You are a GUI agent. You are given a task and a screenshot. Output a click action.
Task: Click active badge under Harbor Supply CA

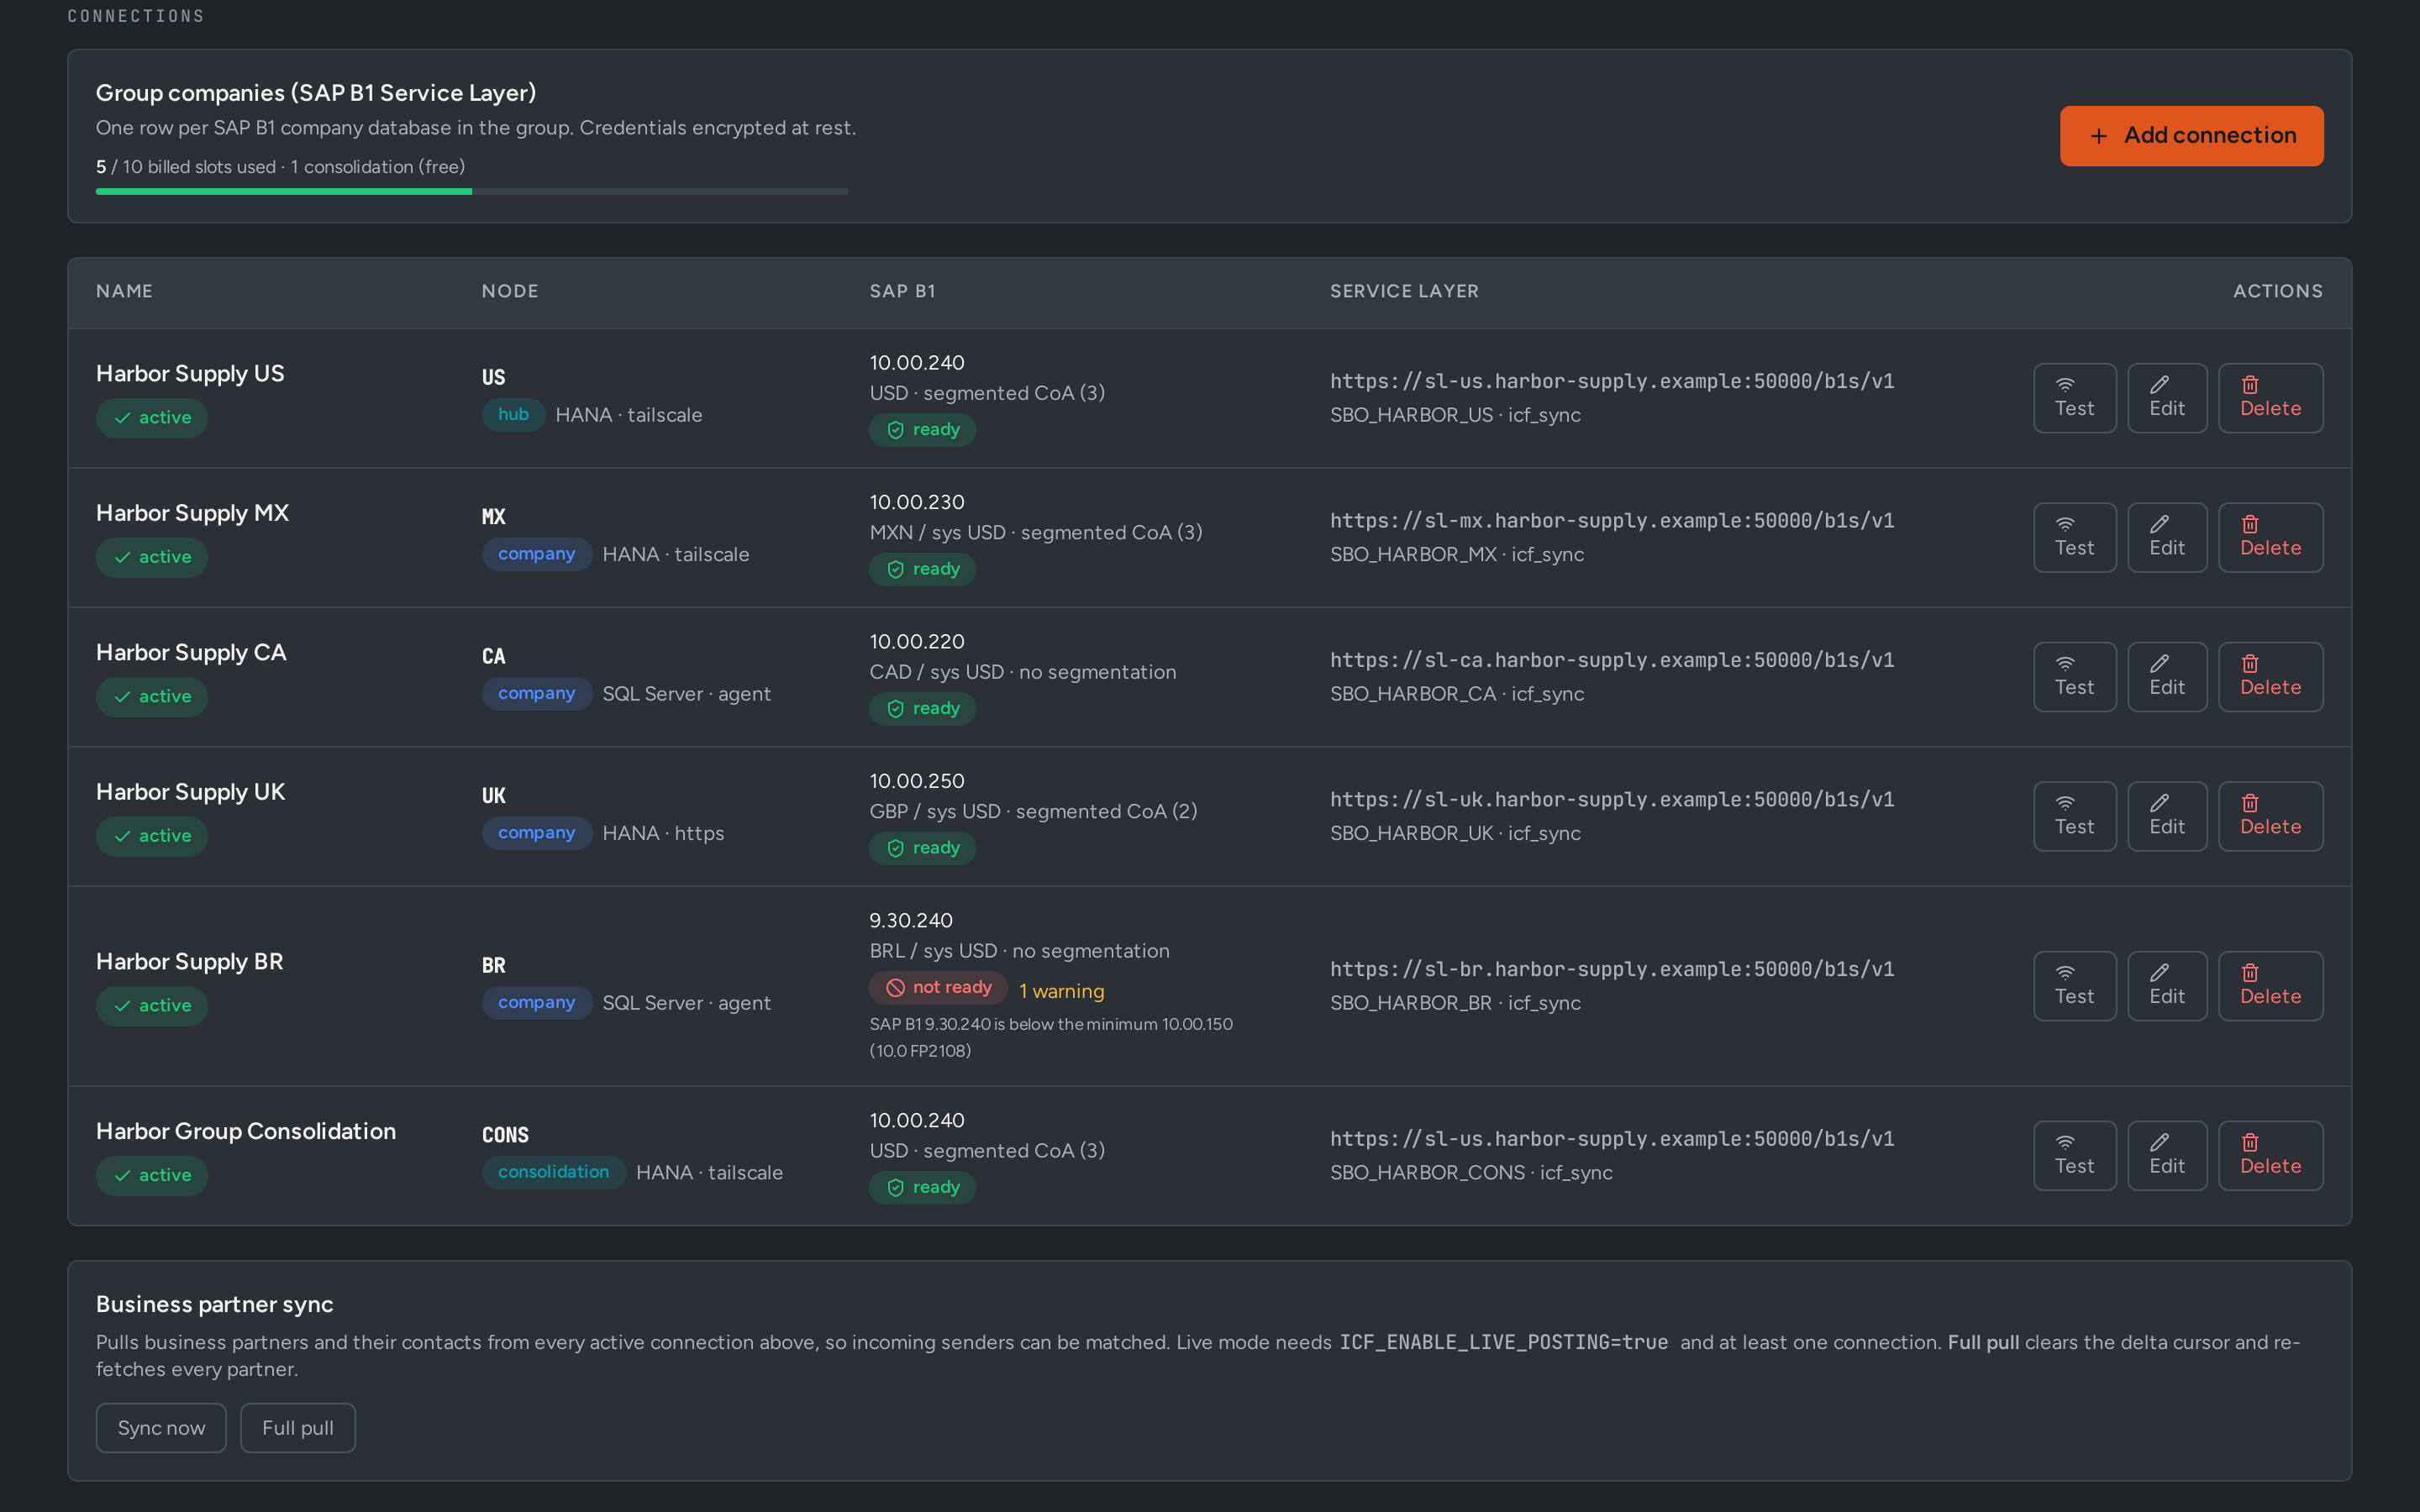pyautogui.click(x=152, y=697)
